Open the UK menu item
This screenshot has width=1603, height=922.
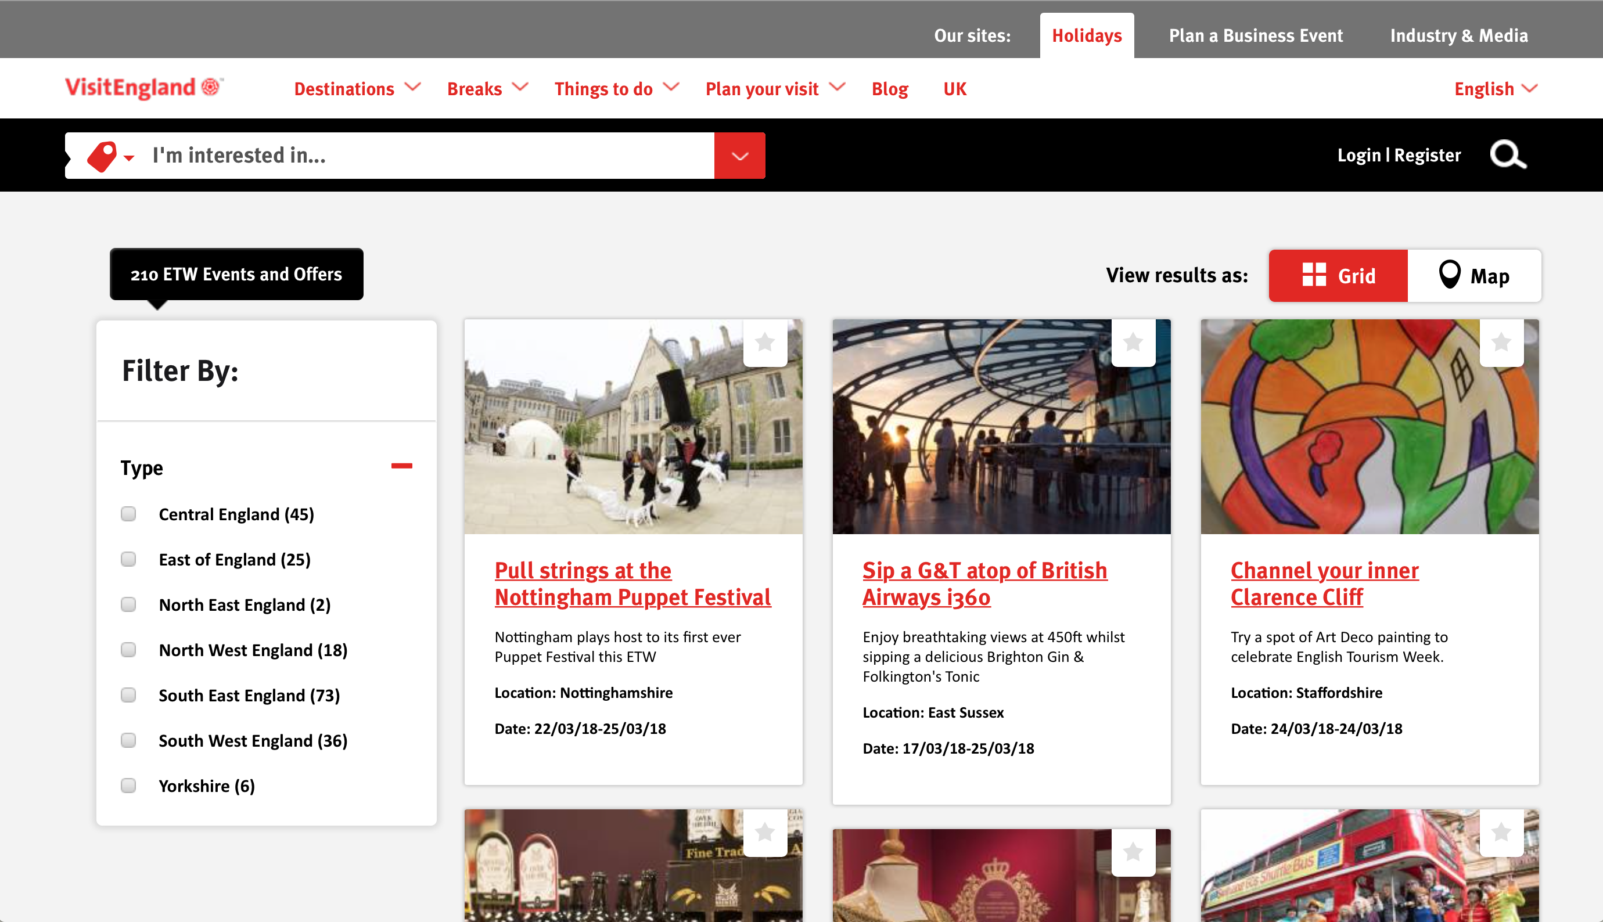(955, 89)
